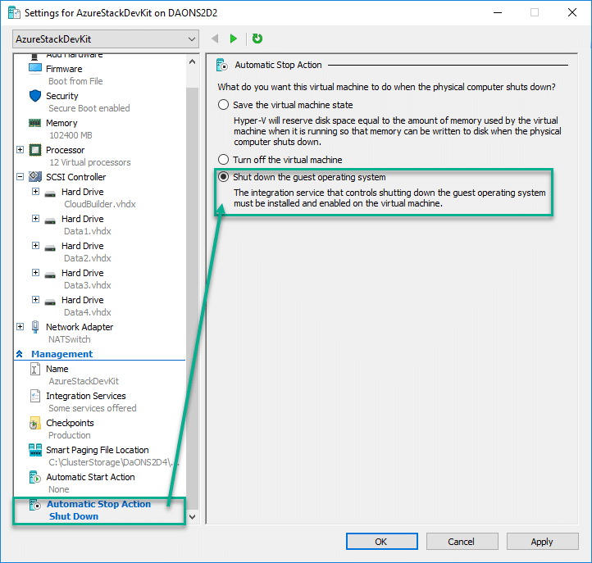The width and height of the screenshot is (592, 563).
Task: Click the grayed back arrow toolbar icon
Action: tap(215, 39)
